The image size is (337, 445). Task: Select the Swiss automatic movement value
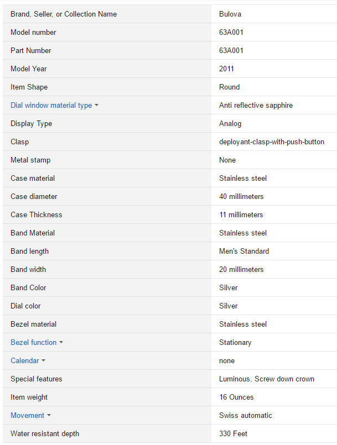tap(246, 415)
